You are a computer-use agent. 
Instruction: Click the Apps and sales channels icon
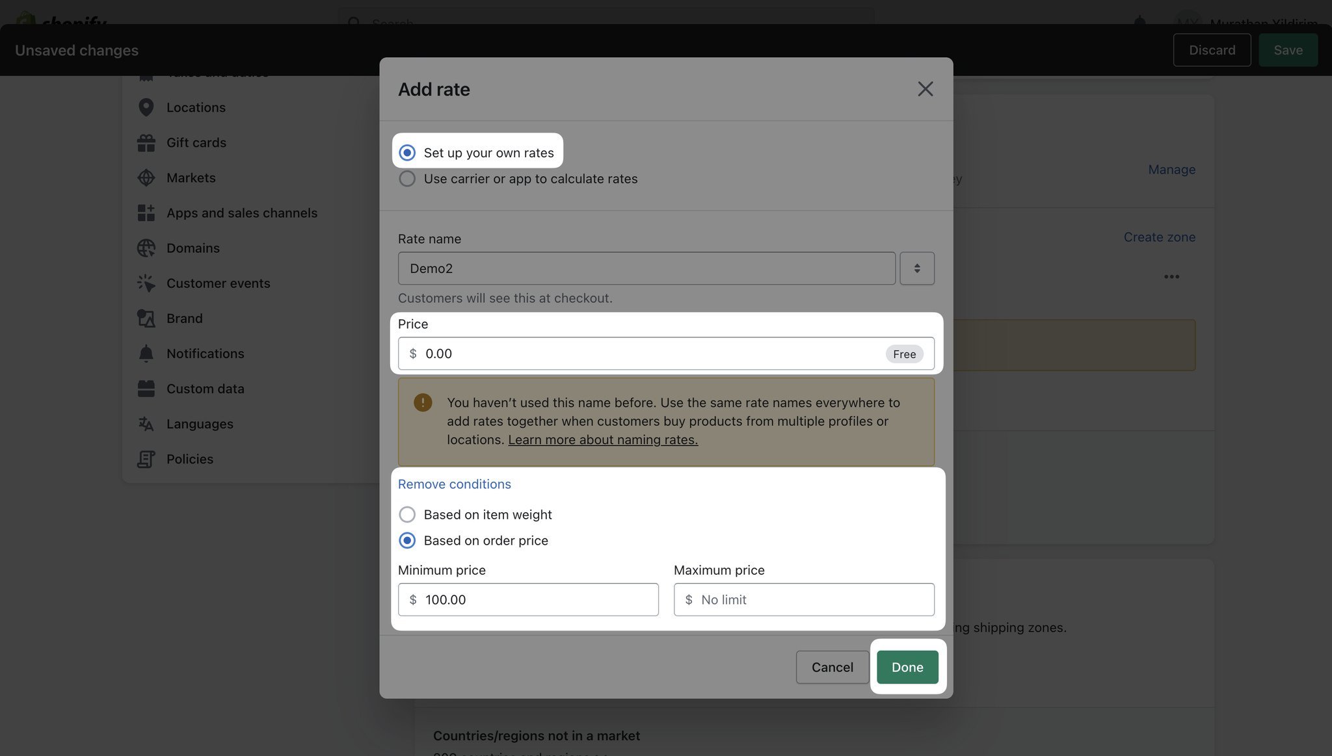(x=146, y=213)
